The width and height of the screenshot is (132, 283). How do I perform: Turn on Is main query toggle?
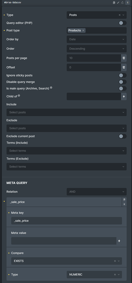click(122, 88)
